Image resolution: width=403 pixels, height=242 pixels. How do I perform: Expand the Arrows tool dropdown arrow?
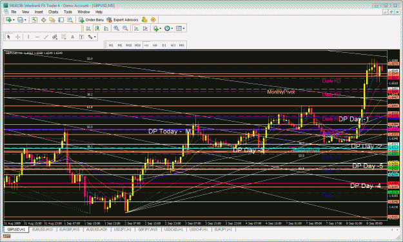(x=95, y=37)
